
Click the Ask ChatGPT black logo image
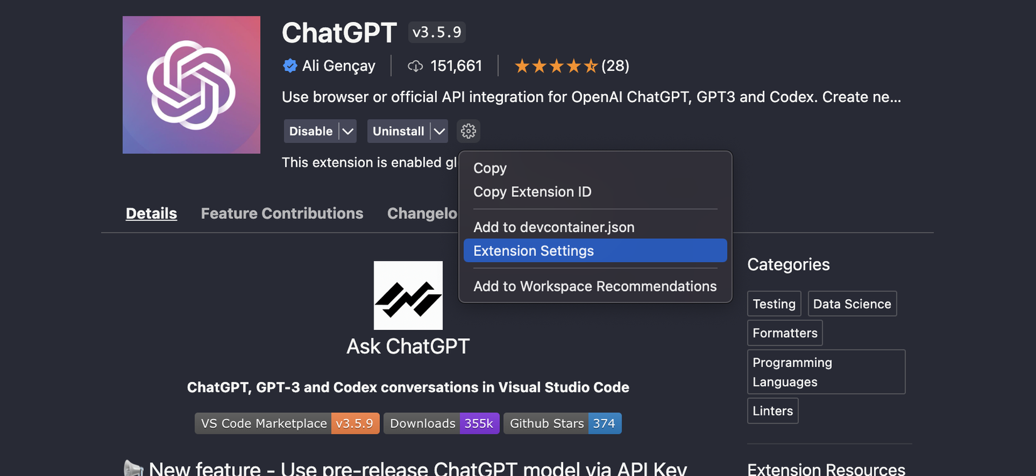[x=408, y=295]
